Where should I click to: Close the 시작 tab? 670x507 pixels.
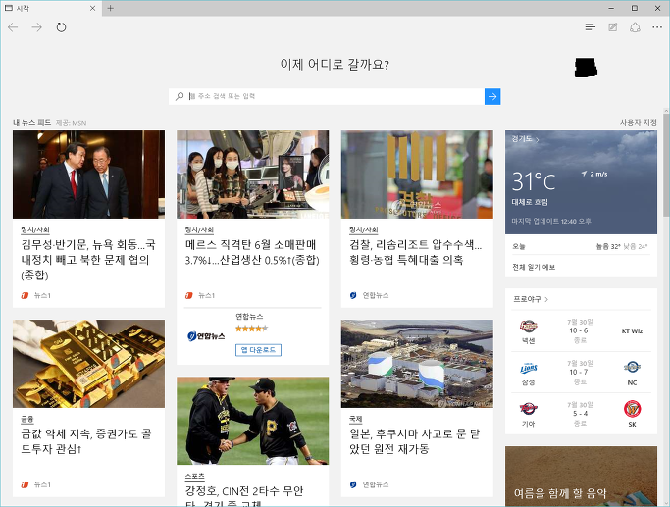click(92, 8)
